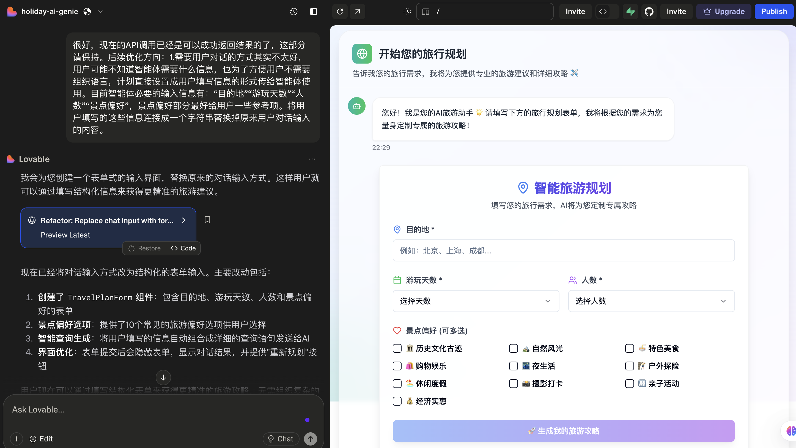Click the holiday-ai-genie project name

(50, 12)
